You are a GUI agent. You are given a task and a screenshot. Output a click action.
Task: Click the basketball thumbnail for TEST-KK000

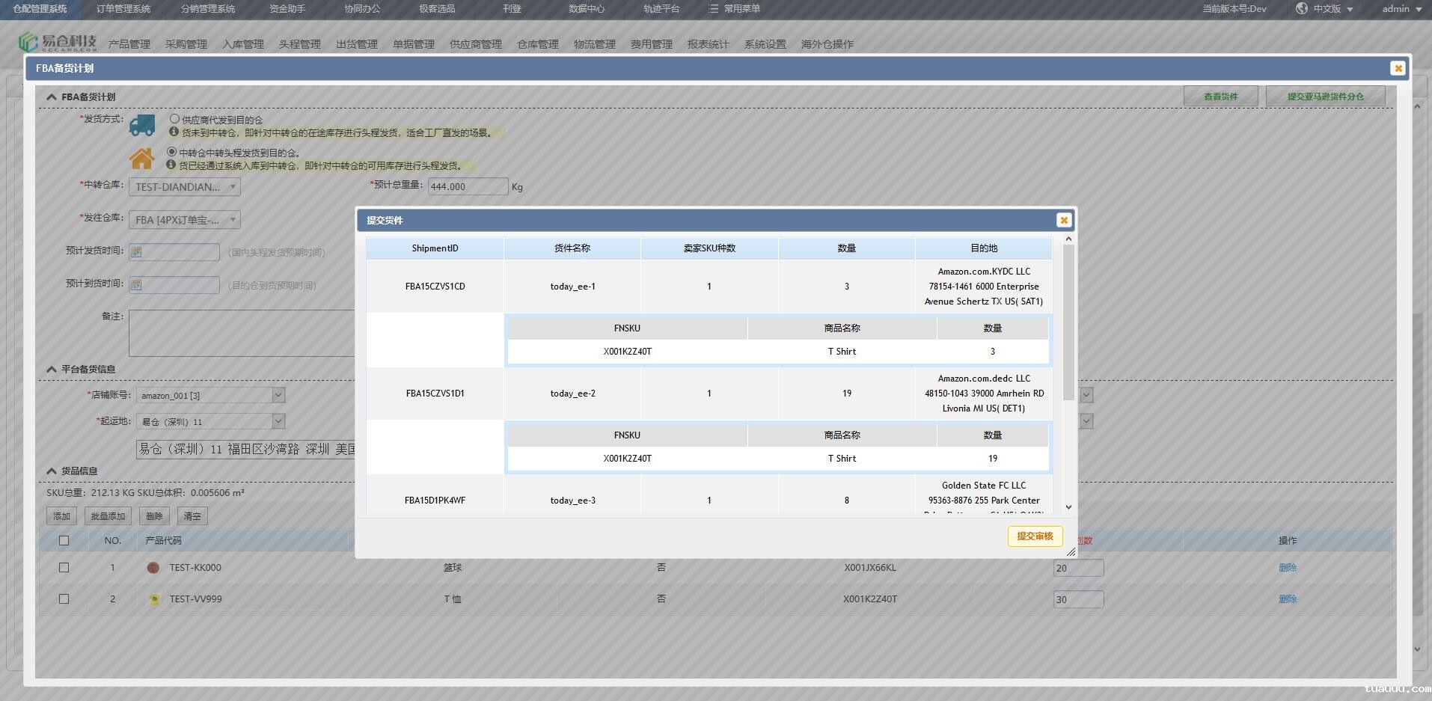(x=153, y=568)
